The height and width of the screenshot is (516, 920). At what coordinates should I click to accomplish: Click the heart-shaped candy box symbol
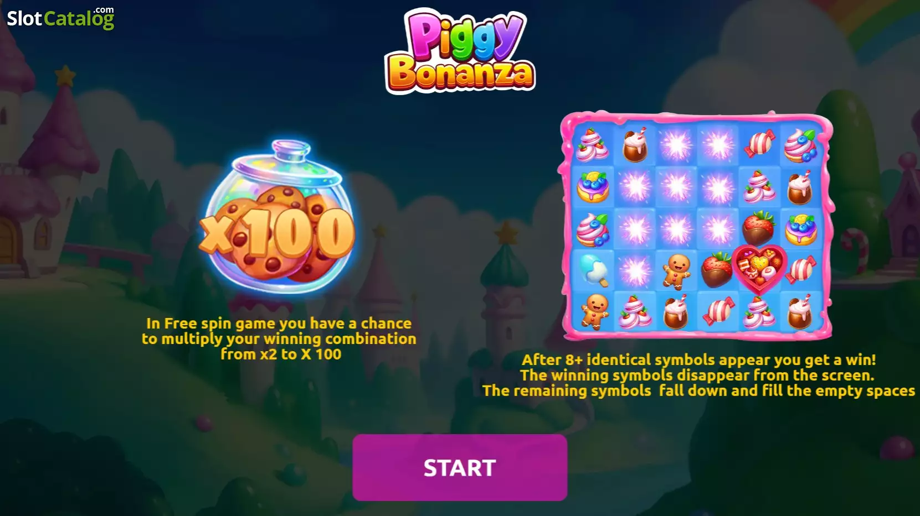759,269
